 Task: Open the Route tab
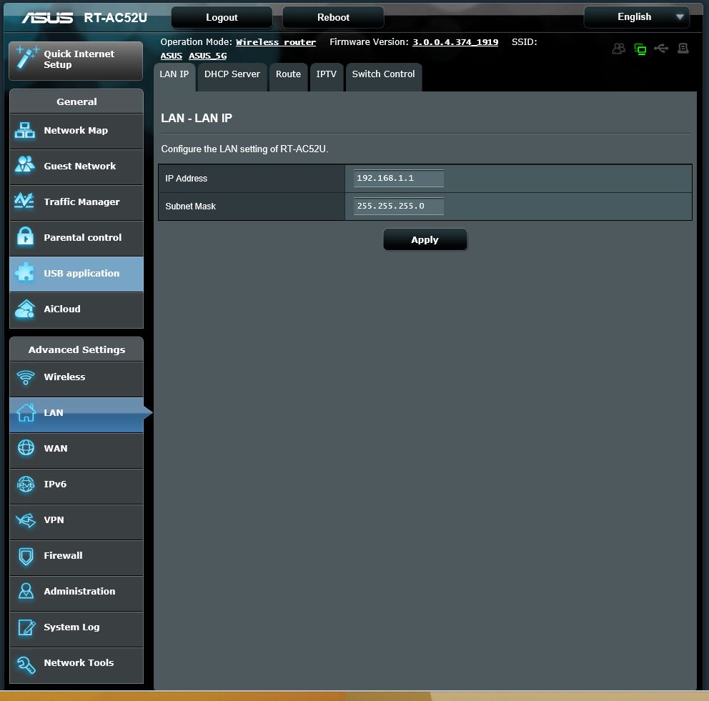pos(288,77)
